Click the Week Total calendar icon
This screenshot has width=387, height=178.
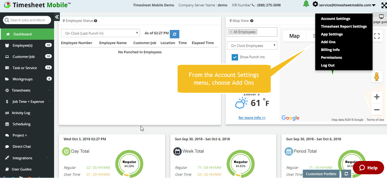point(177,151)
